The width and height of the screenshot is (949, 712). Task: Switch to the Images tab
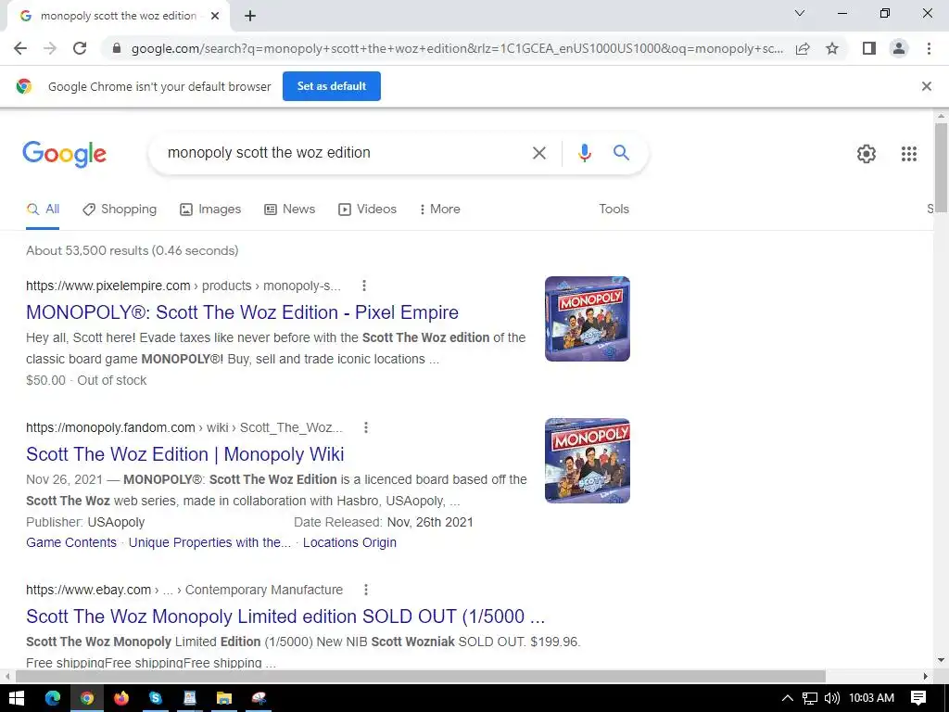pyautogui.click(x=210, y=209)
